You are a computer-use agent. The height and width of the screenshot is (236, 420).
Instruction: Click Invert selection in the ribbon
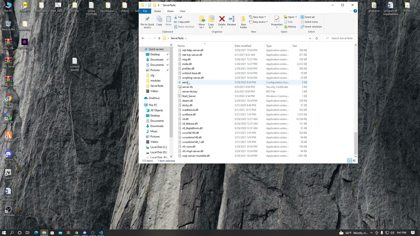click(311, 27)
